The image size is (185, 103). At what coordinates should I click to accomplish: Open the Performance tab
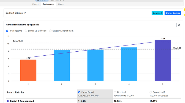click(48, 4)
